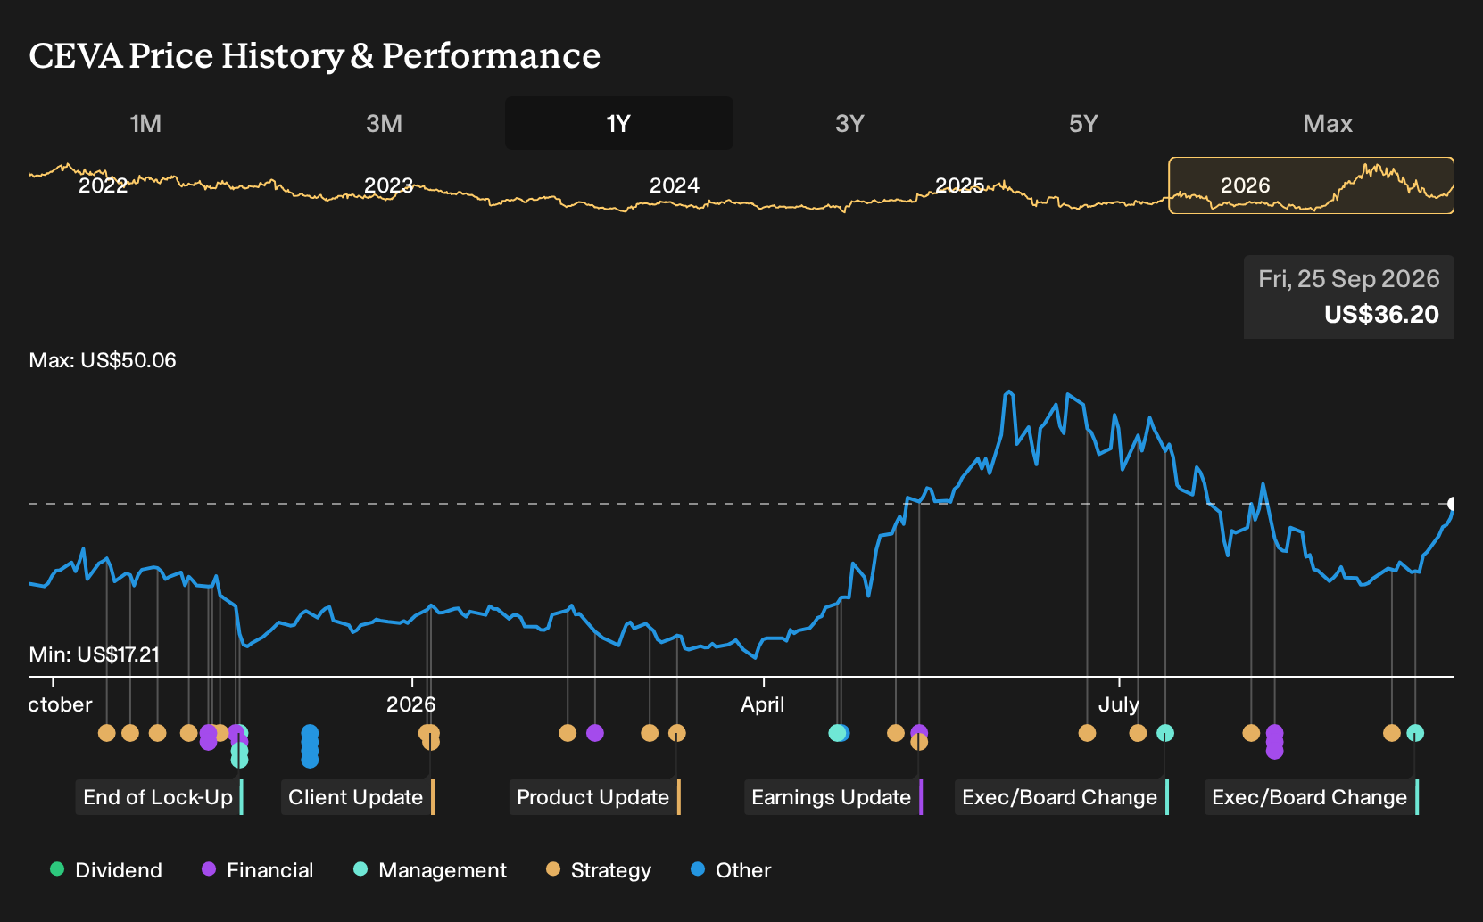Toggle the Dividend legend filter

pos(106,870)
